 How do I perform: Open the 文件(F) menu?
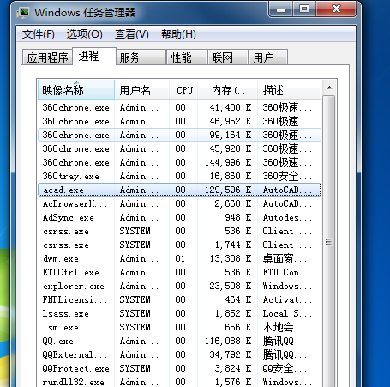(x=39, y=34)
